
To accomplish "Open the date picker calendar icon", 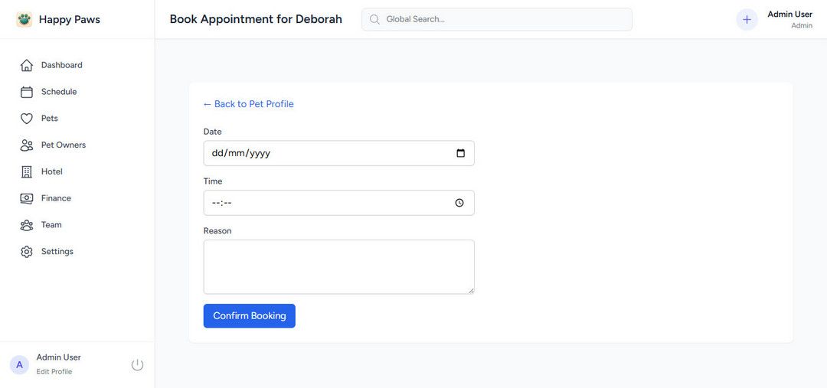I will pyautogui.click(x=460, y=153).
